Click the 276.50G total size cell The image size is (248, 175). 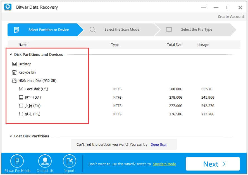point(176,114)
